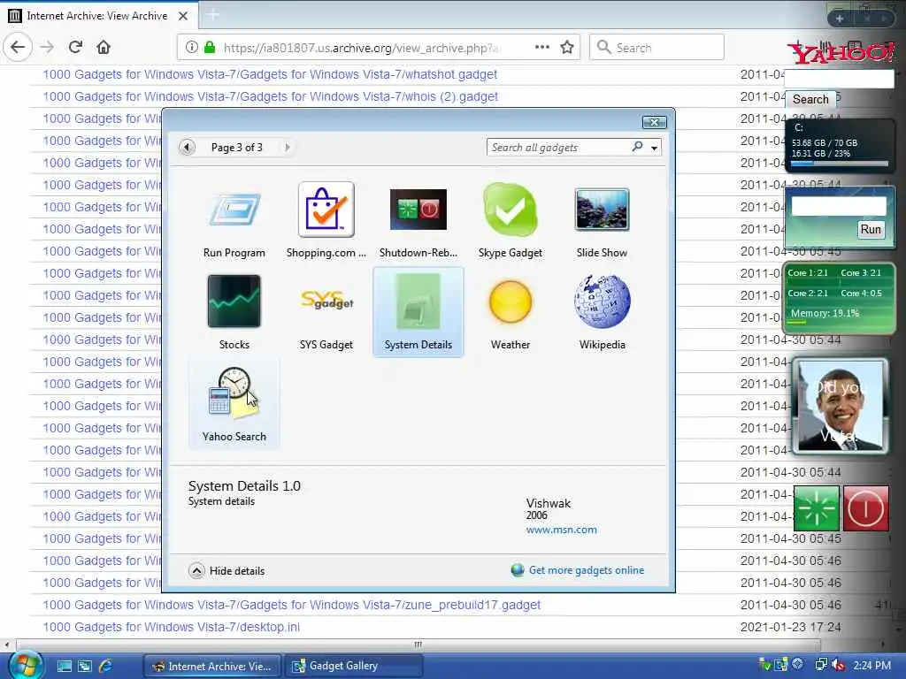This screenshot has height=679, width=906.
Task: Select the Yahoo Search gadget icon
Action: tap(234, 393)
